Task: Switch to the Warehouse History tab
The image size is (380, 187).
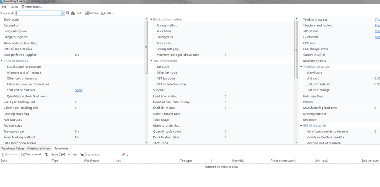Action: 39,149
